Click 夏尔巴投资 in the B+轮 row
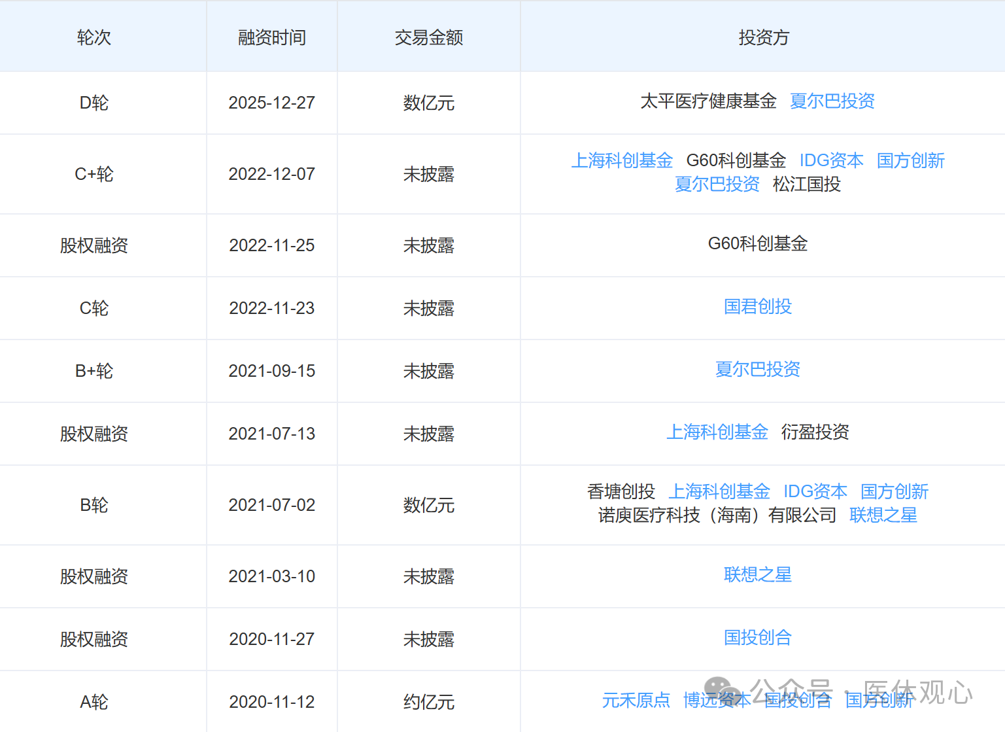This screenshot has height=732, width=1005. [x=757, y=370]
